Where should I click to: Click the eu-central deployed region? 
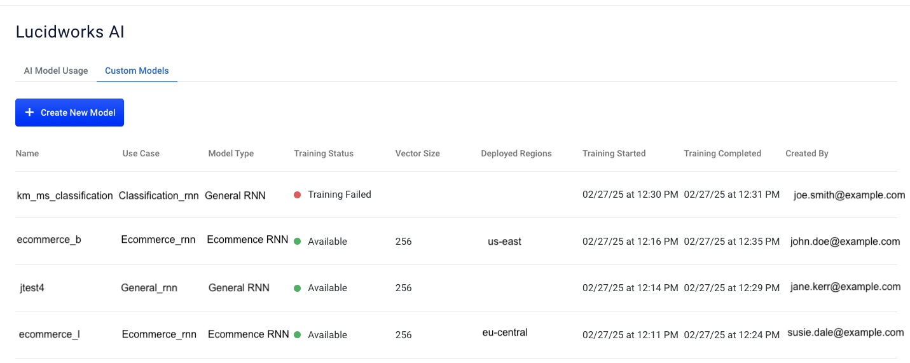505,332
